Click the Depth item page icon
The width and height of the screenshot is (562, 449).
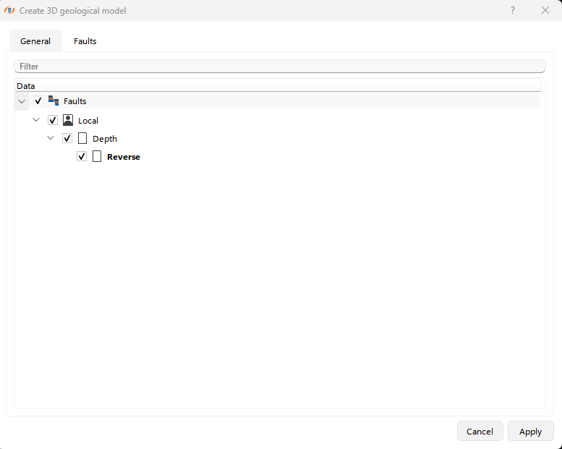[82, 138]
